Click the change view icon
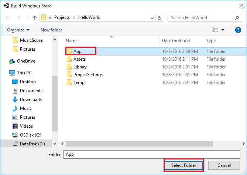247x175 pixels. (x=215, y=30)
